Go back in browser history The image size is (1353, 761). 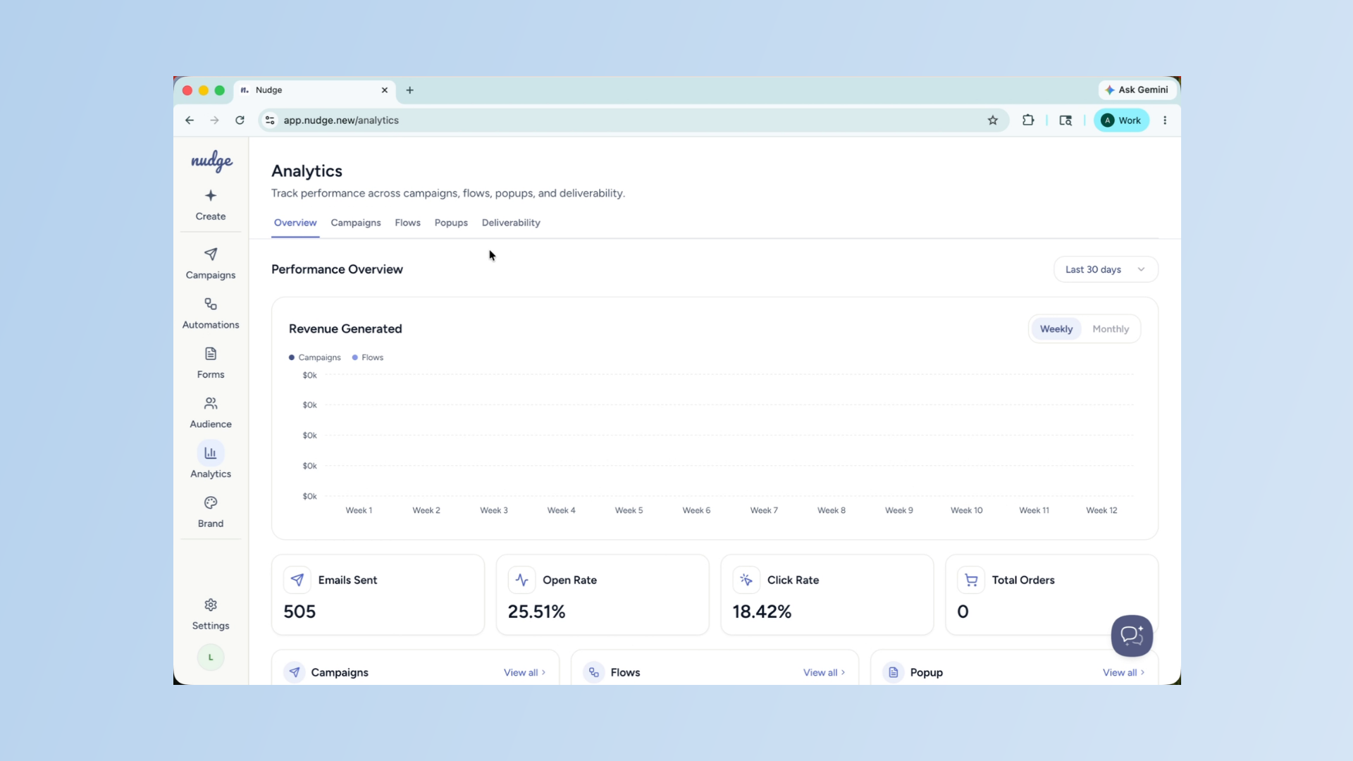[x=190, y=120]
